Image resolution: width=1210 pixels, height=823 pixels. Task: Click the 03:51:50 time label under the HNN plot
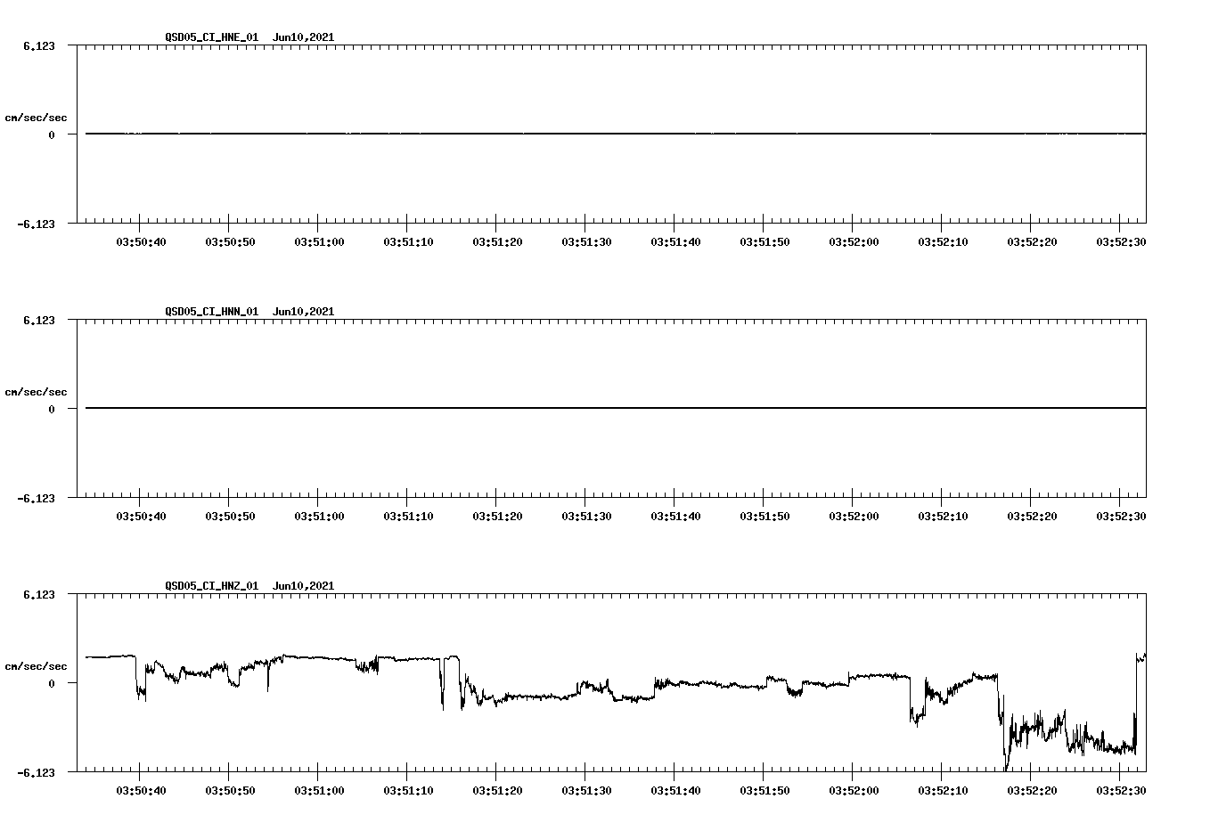coord(764,517)
